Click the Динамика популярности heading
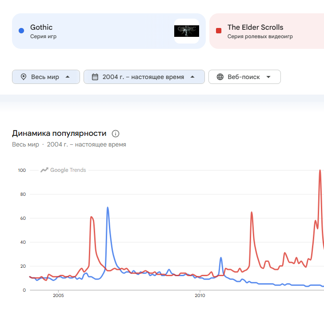The image size is (324, 309). click(59, 133)
